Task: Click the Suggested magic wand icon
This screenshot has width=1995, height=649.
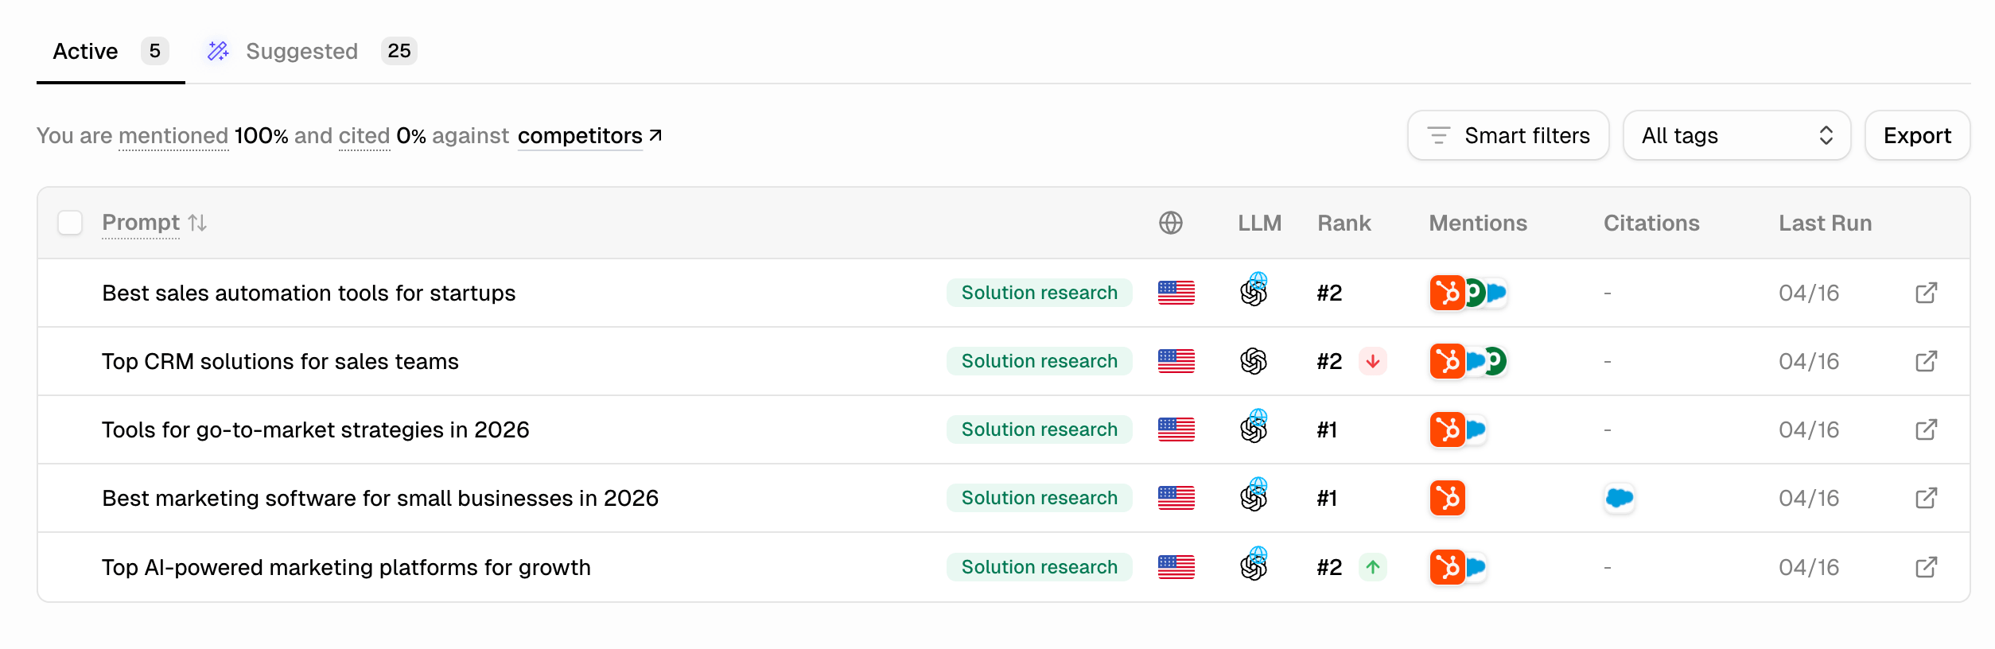Action: point(218,51)
